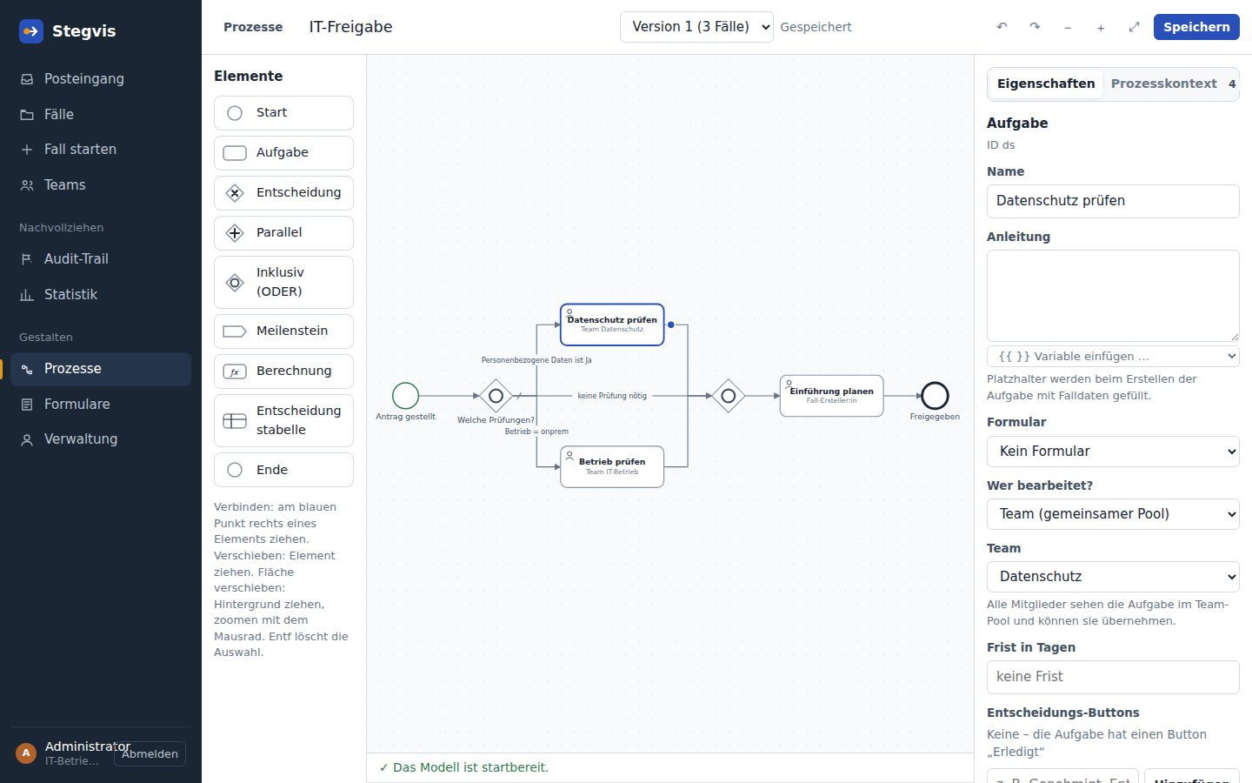This screenshot has width=1252, height=783.
Task: Expand the Formular dropdown showing Kein Formular
Action: 1113,452
